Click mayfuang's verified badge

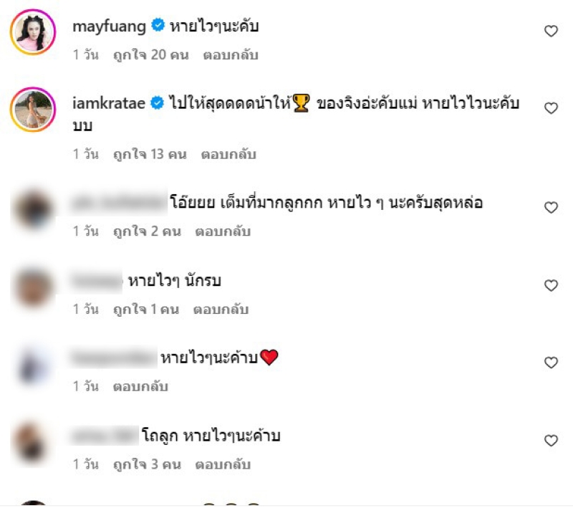[158, 25]
